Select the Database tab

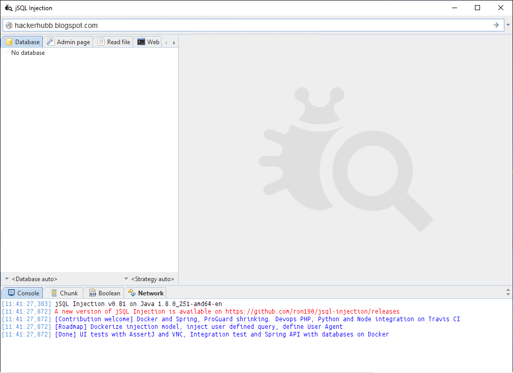pyautogui.click(x=22, y=42)
